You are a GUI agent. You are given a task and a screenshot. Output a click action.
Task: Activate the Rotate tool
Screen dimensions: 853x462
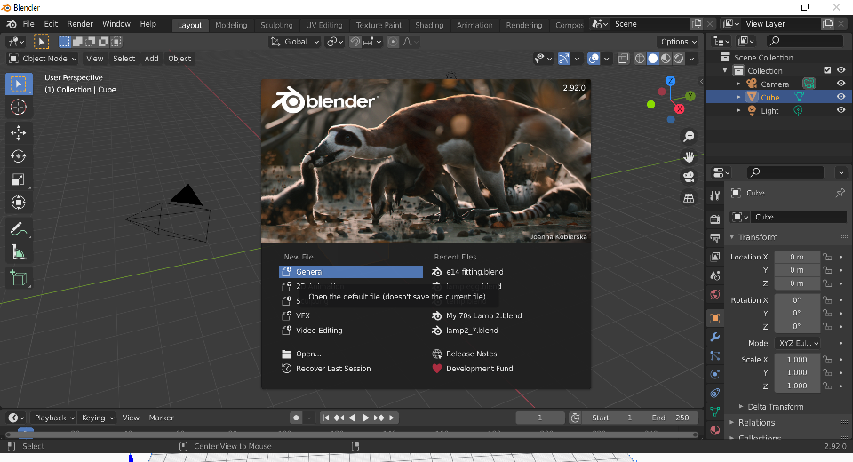point(19,156)
